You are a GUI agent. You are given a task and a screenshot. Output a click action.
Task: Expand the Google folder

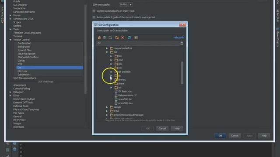coord(107,107)
